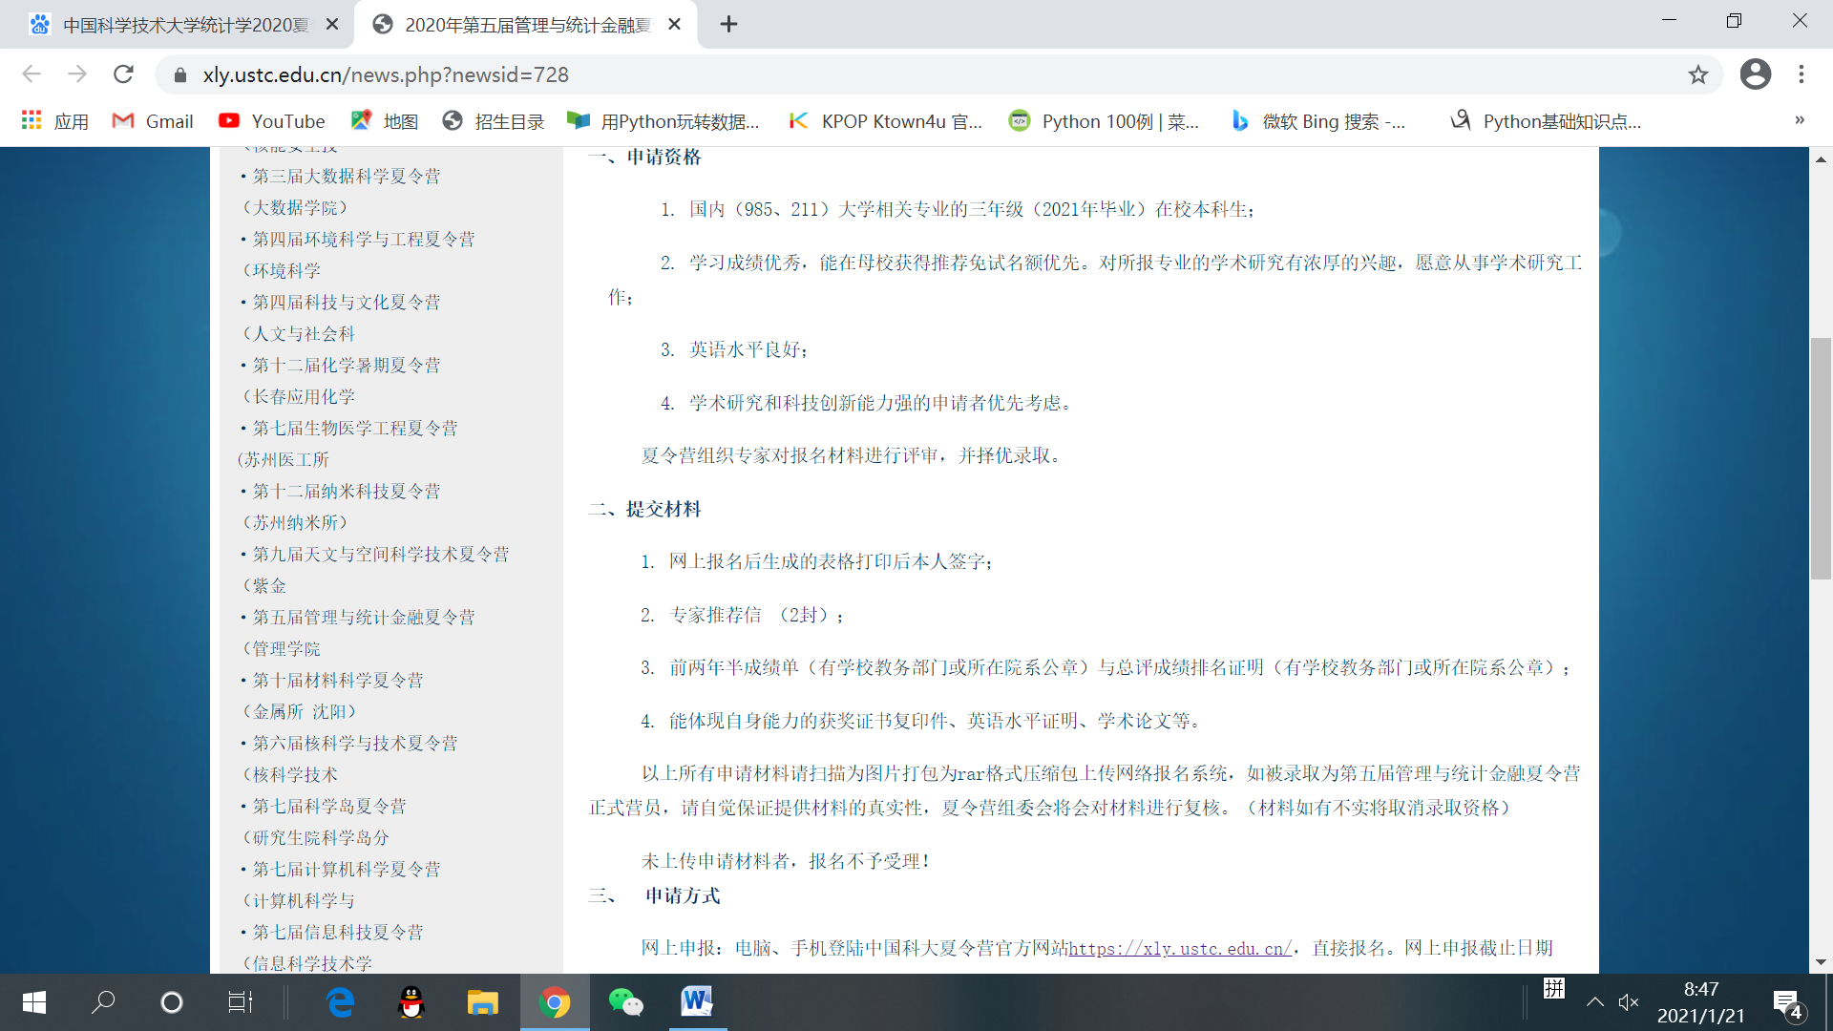Open the YouTube bookmark

pyautogui.click(x=272, y=121)
